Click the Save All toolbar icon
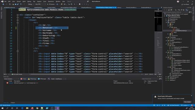This screenshot has width=195, height=110. tap(18, 4)
